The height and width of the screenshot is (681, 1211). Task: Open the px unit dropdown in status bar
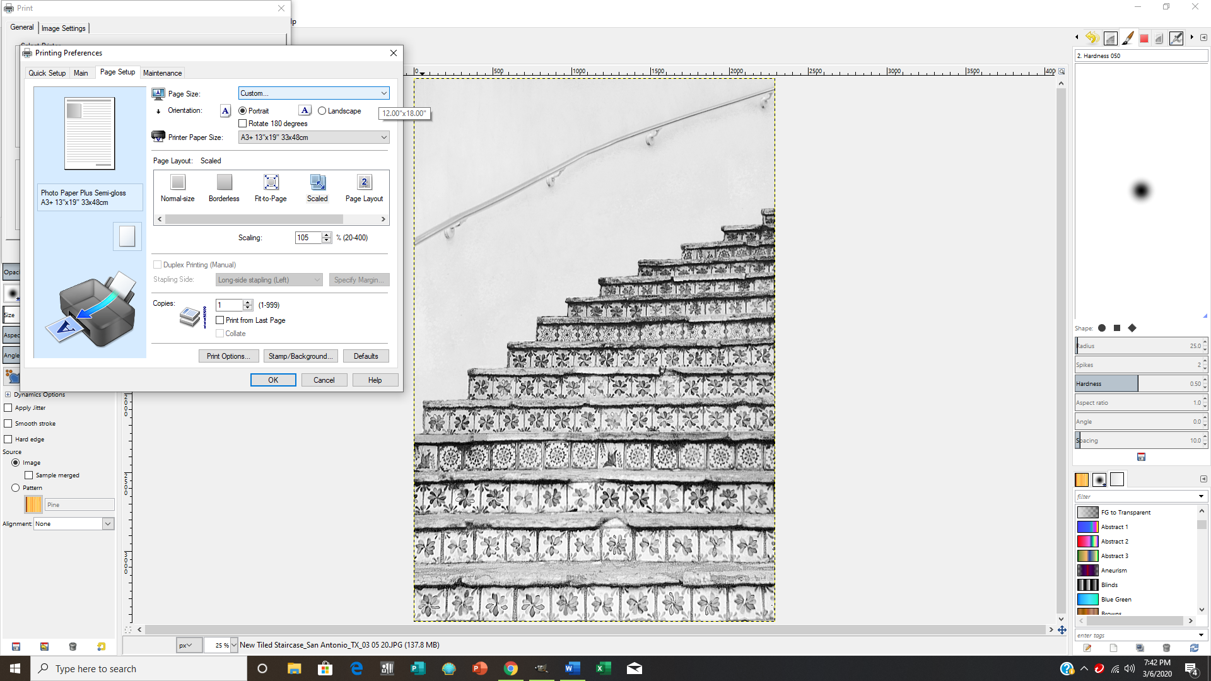(189, 645)
